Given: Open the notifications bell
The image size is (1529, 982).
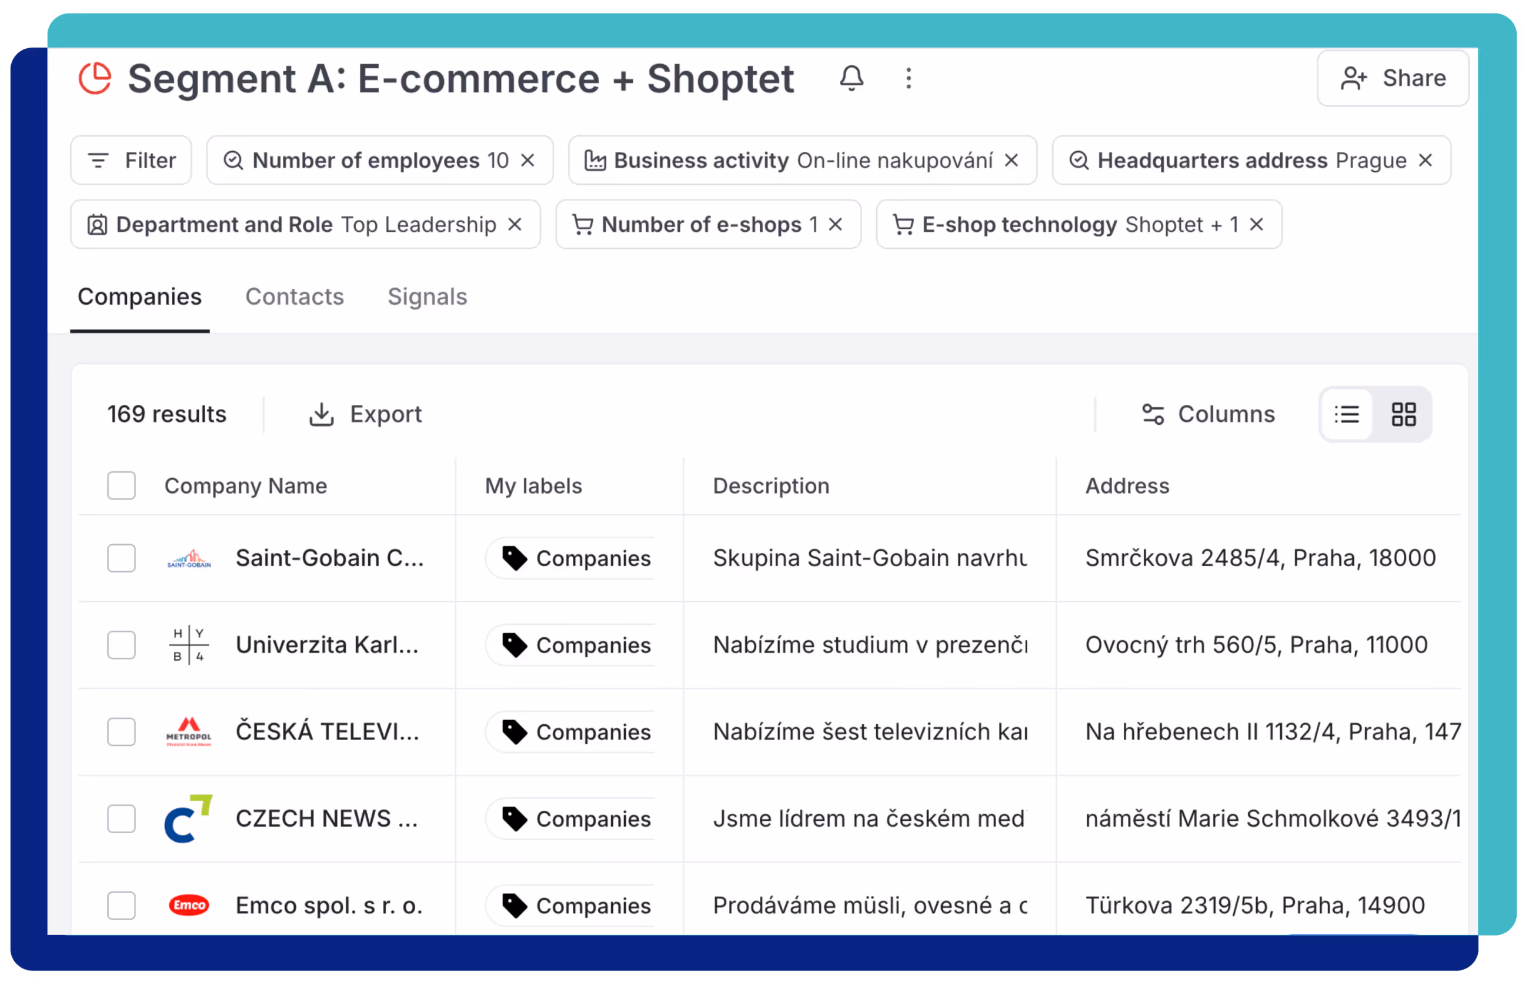Looking at the screenshot, I should pyautogui.click(x=852, y=78).
